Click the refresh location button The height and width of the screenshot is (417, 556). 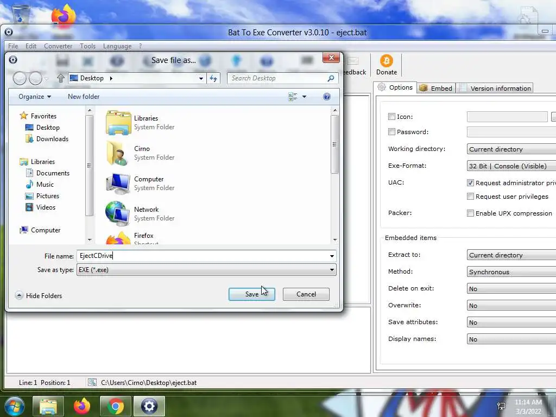click(213, 78)
